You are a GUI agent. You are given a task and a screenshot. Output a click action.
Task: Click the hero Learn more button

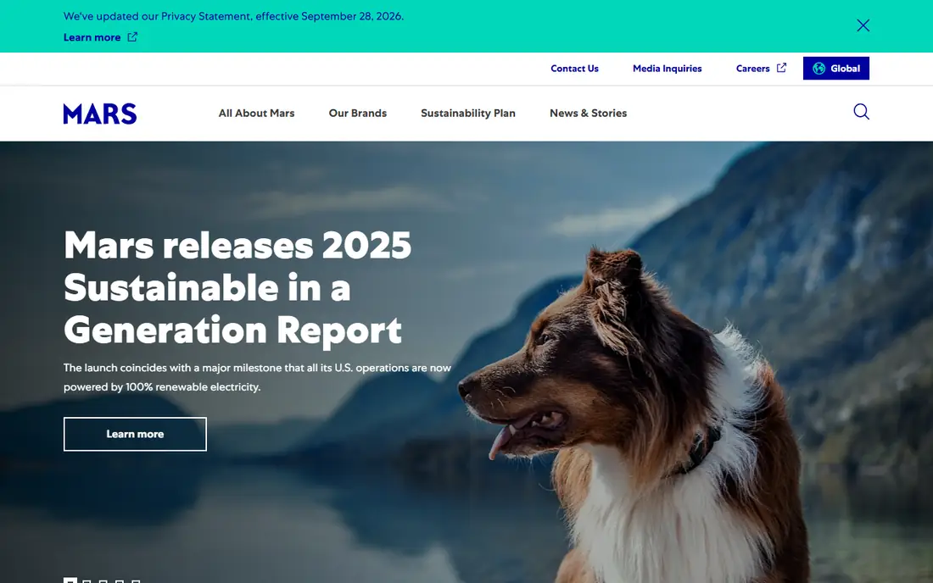click(135, 434)
